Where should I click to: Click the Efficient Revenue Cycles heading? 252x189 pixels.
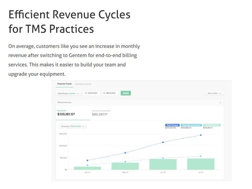[x=70, y=22]
